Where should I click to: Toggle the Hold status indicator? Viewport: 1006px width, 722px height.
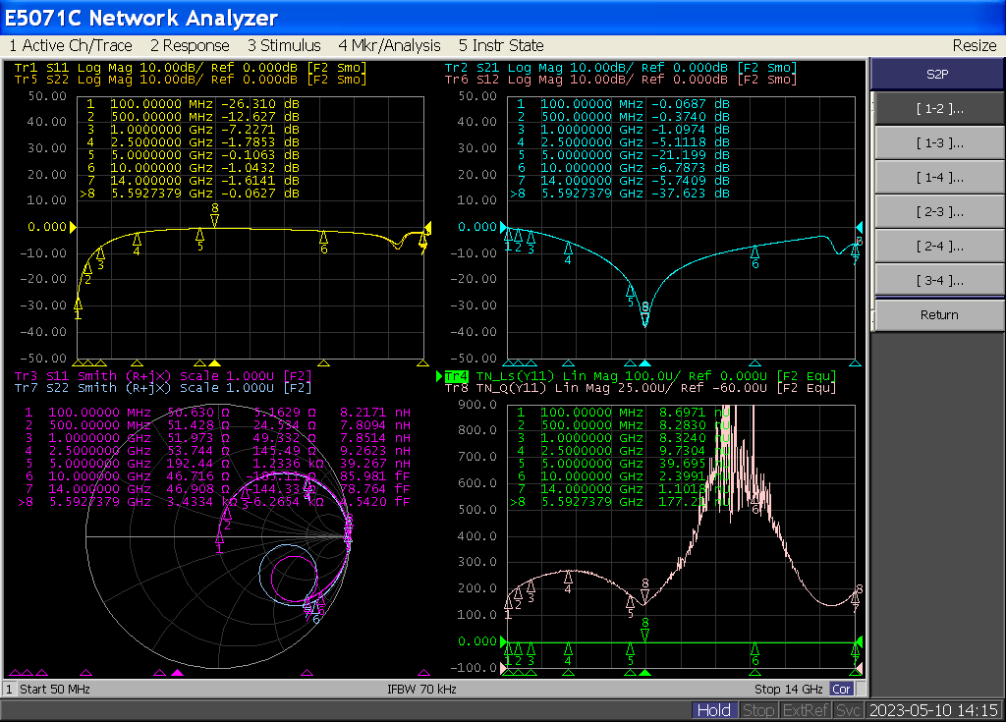[x=713, y=710]
